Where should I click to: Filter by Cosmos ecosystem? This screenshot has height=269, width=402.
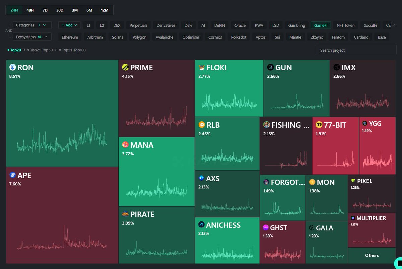(x=215, y=37)
